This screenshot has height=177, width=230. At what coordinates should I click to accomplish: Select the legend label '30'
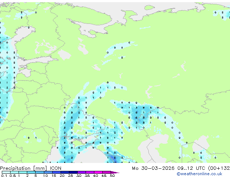coord(79,176)
